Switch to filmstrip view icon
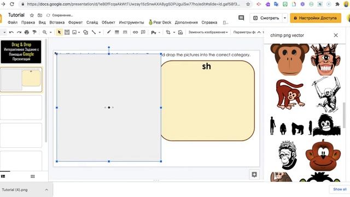Viewport: 350px width, 197px height. (3, 176)
